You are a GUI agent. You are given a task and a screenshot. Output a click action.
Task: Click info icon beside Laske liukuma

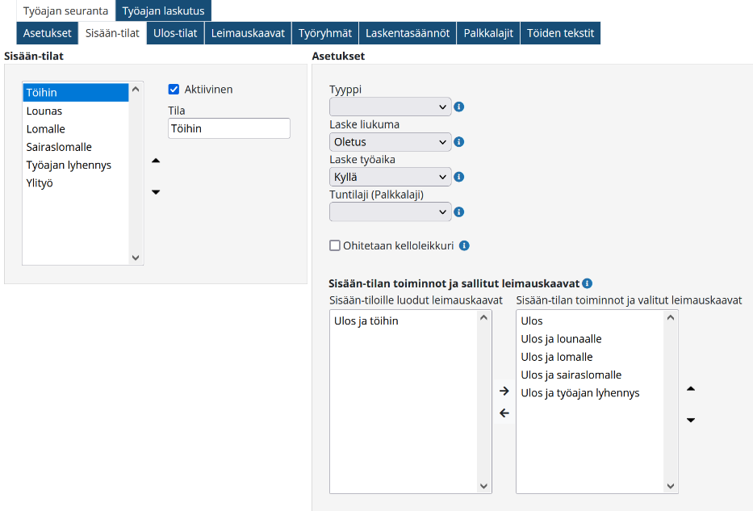[459, 142]
